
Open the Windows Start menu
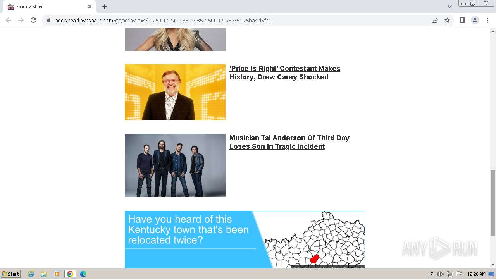click(x=11, y=274)
